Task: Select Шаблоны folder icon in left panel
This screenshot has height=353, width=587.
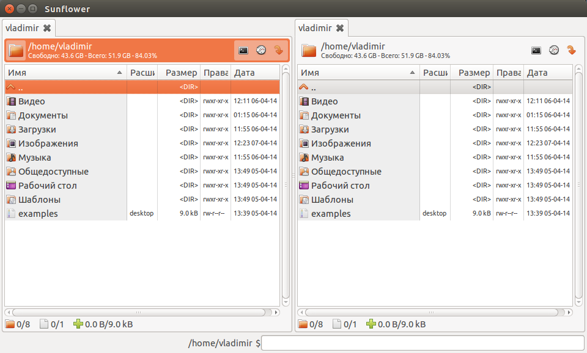Action: (x=12, y=199)
